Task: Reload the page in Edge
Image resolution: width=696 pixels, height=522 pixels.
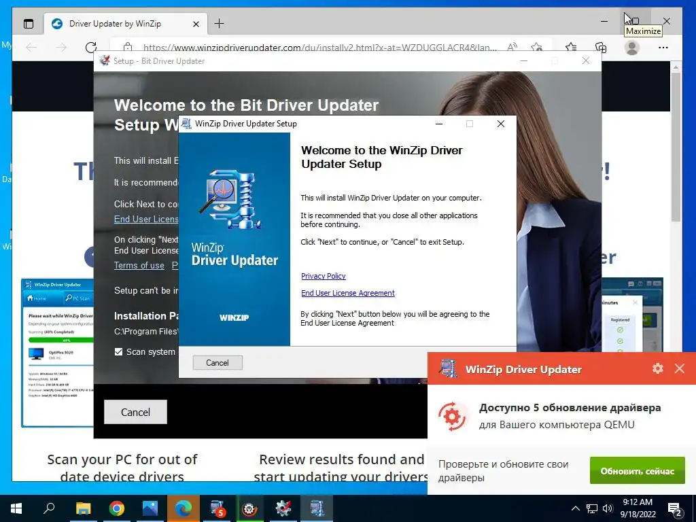Action: [91, 47]
